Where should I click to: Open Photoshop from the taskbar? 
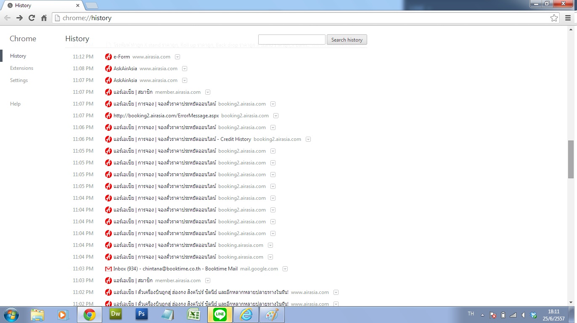tap(141, 315)
